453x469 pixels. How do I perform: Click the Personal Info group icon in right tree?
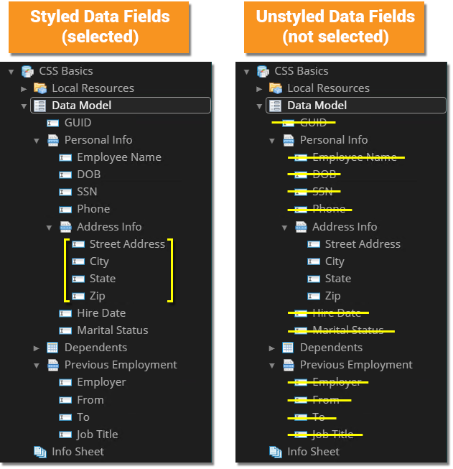click(x=288, y=140)
